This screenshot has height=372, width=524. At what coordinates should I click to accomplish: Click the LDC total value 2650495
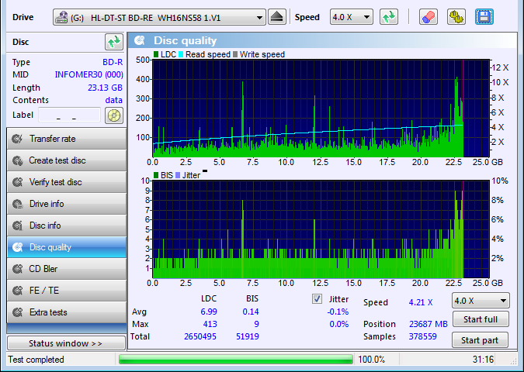(200, 336)
